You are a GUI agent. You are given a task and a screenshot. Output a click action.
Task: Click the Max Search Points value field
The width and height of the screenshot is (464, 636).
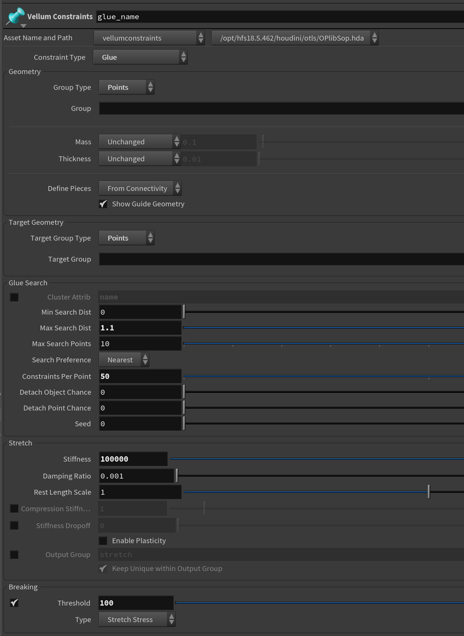[140, 344]
